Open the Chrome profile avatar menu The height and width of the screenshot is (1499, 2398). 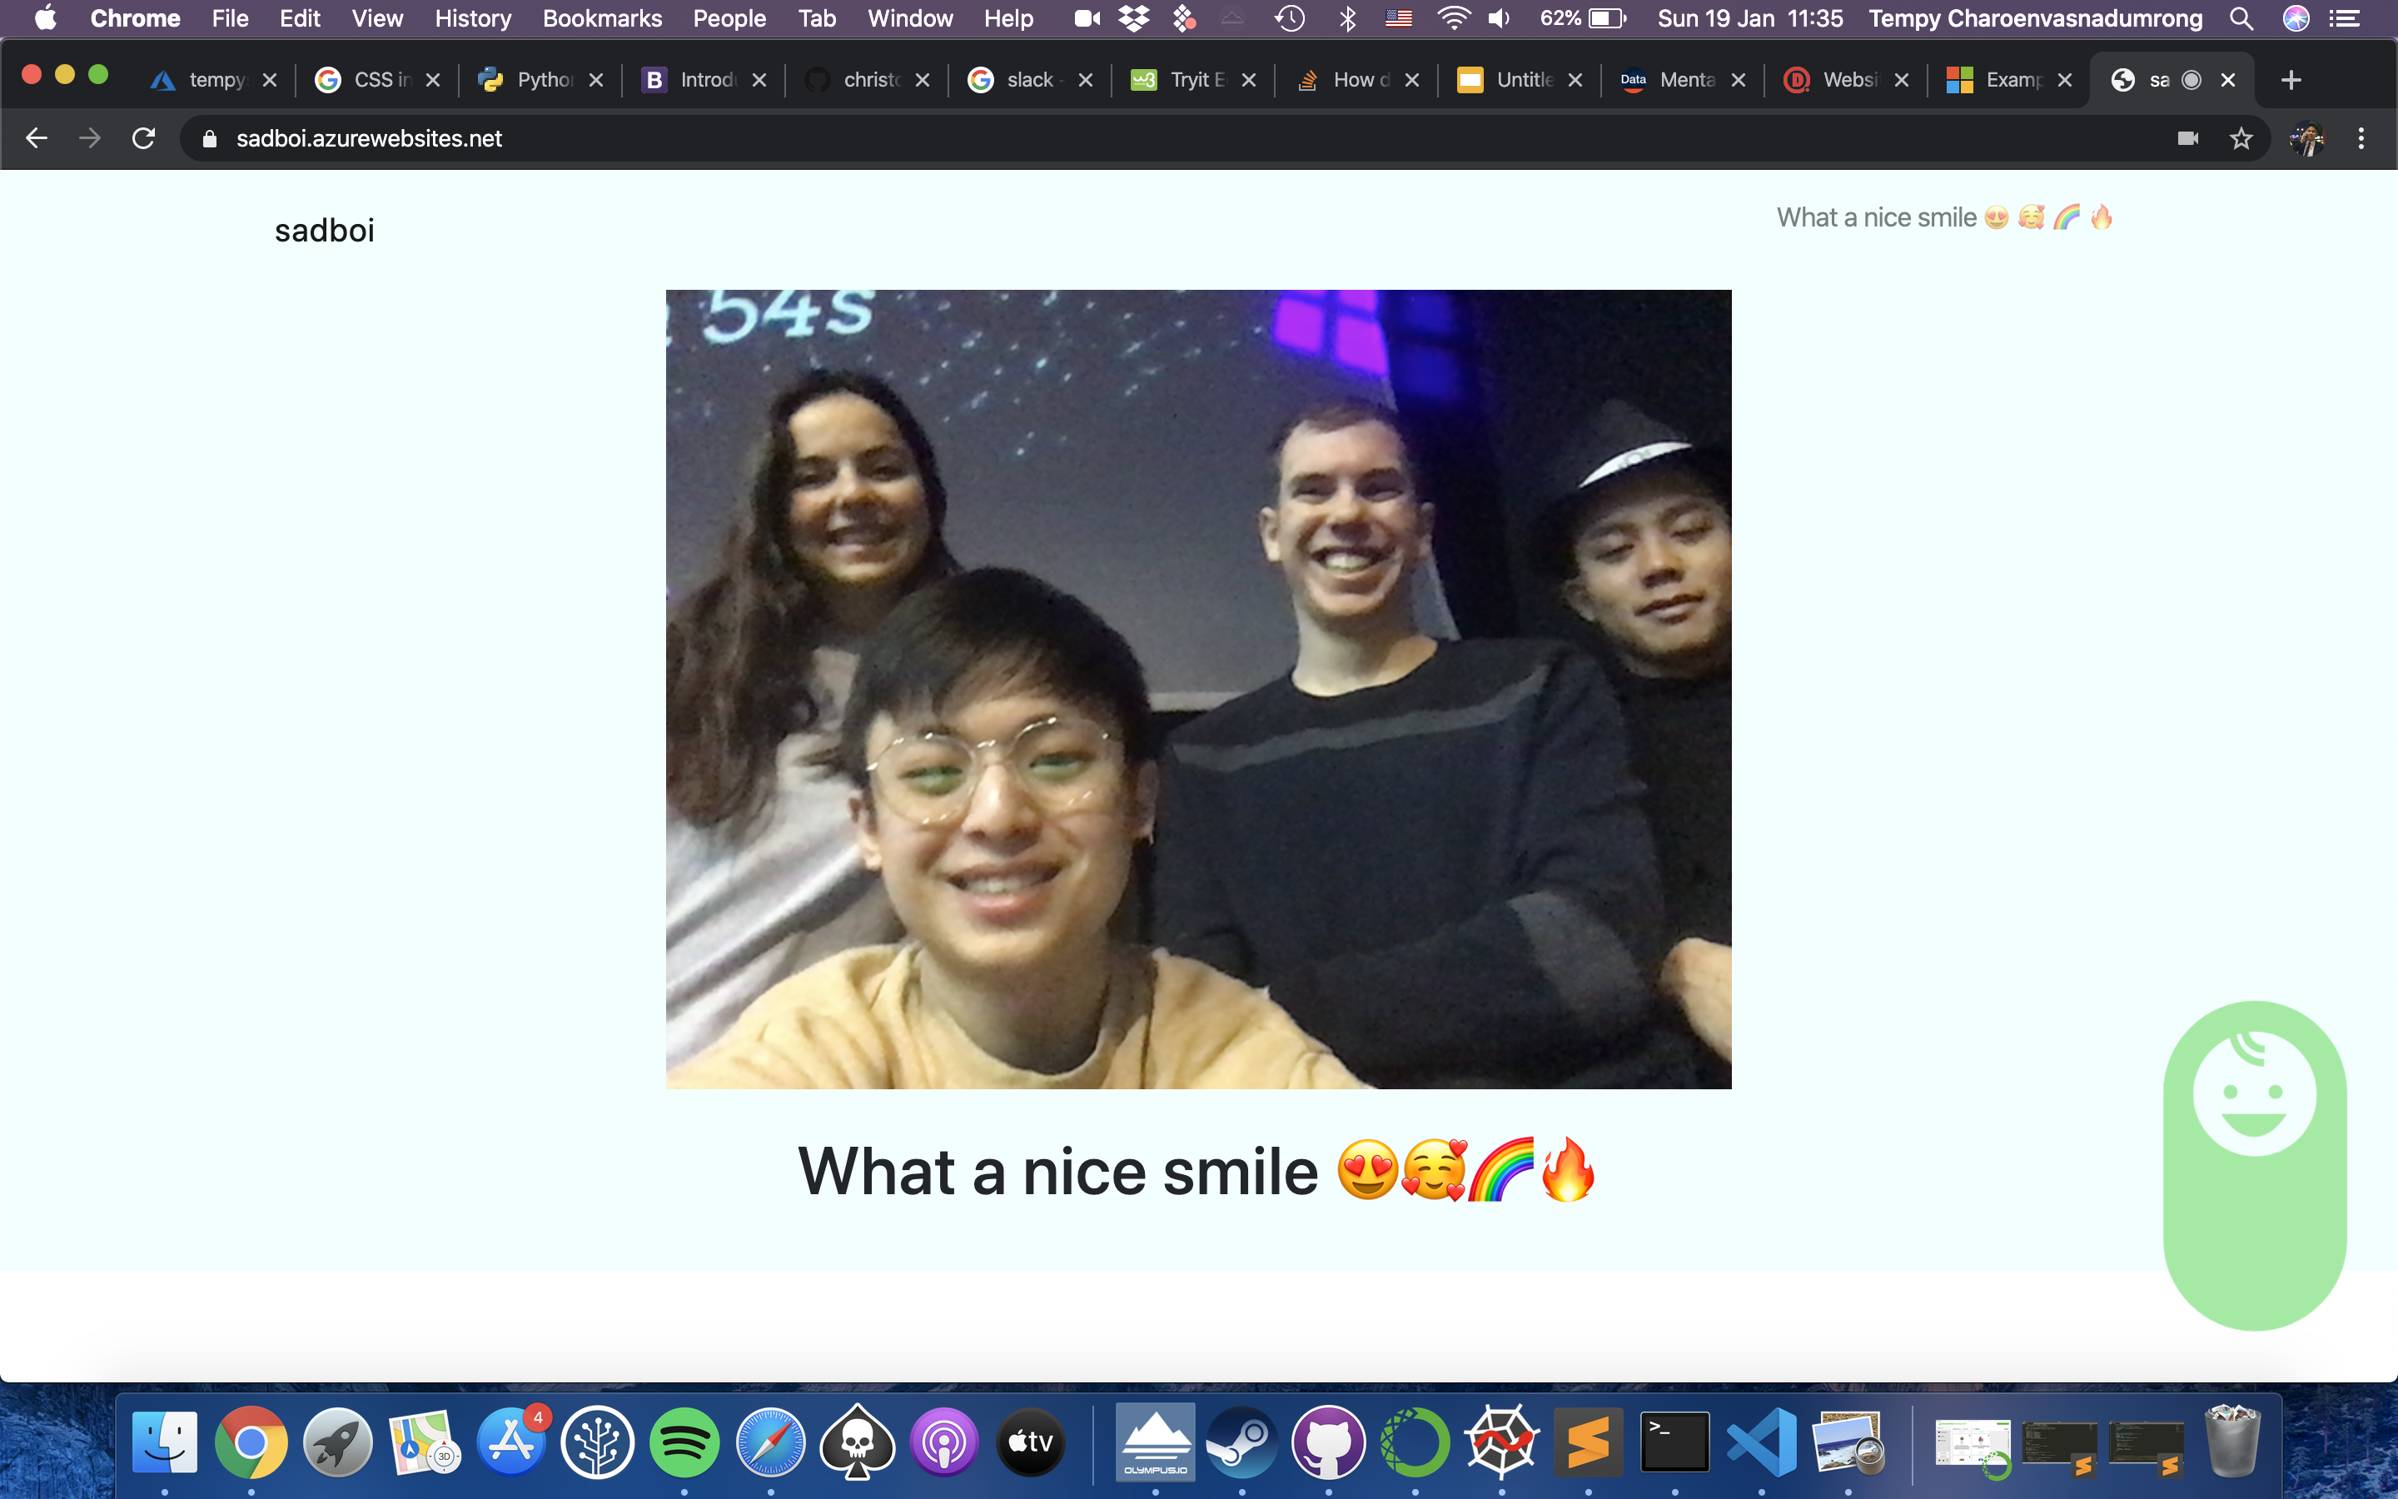(2307, 139)
